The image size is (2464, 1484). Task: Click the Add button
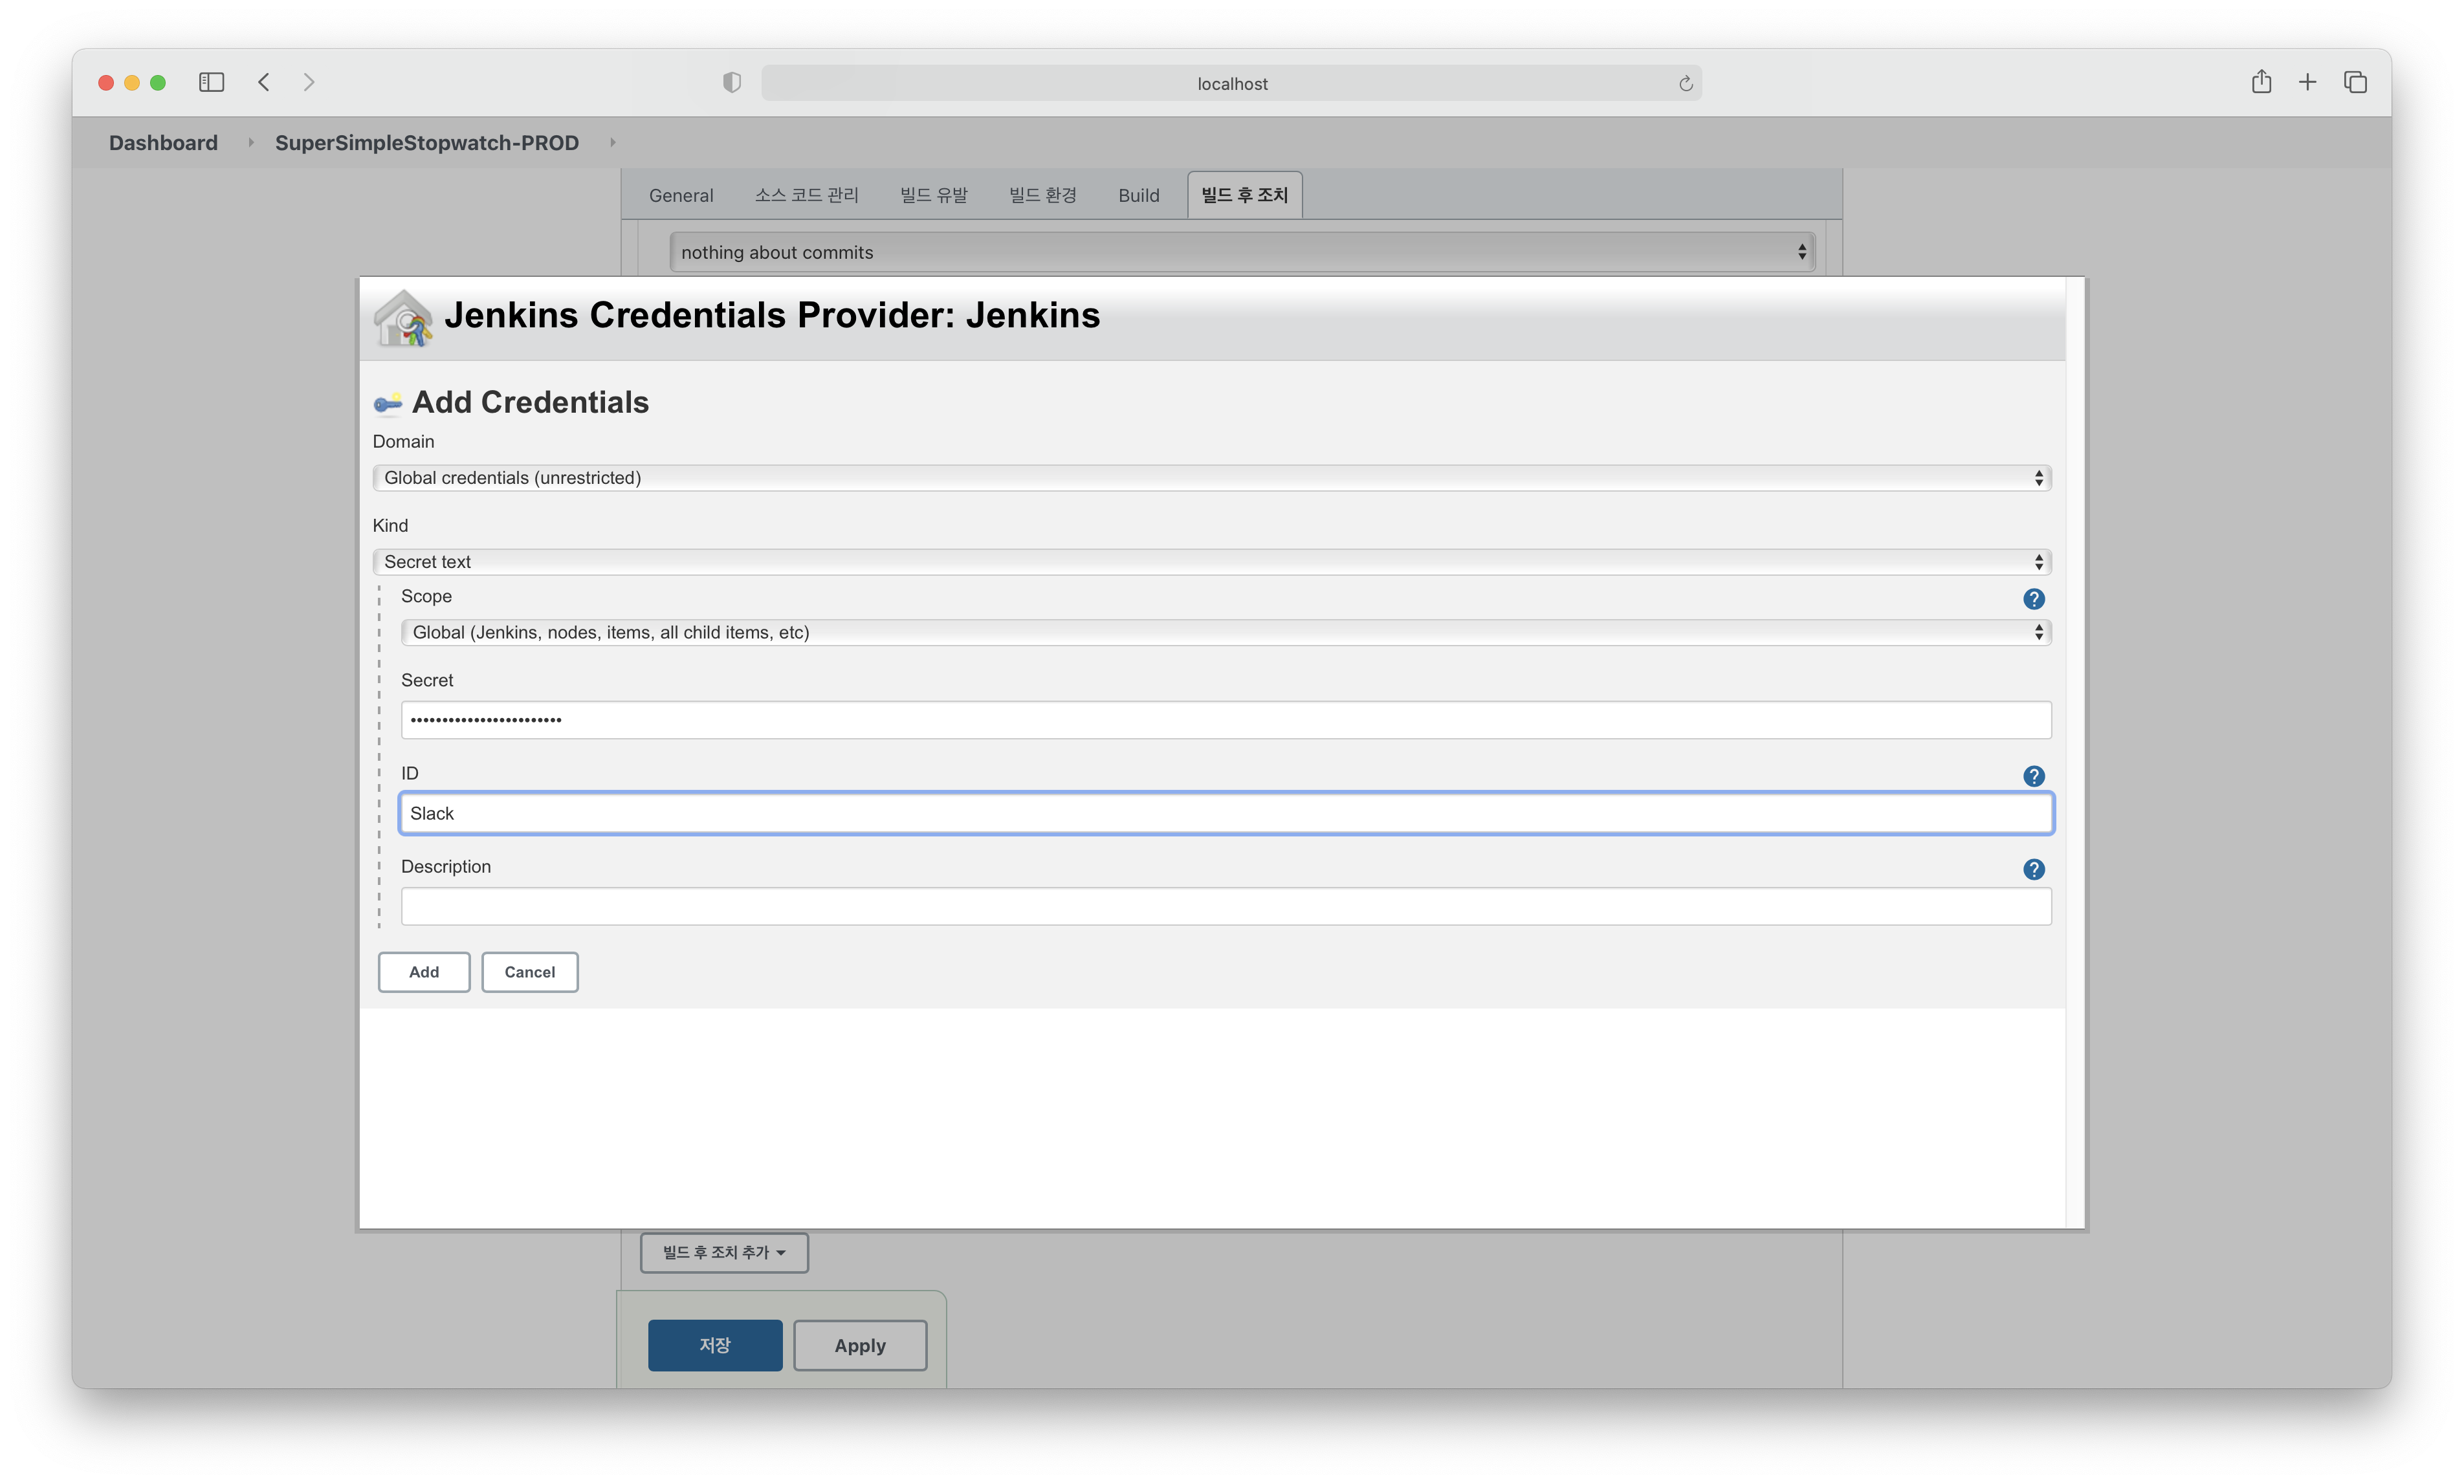(x=423, y=972)
